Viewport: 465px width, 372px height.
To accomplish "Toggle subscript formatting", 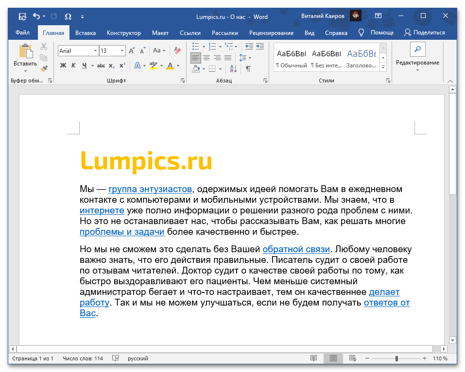I will point(111,65).
